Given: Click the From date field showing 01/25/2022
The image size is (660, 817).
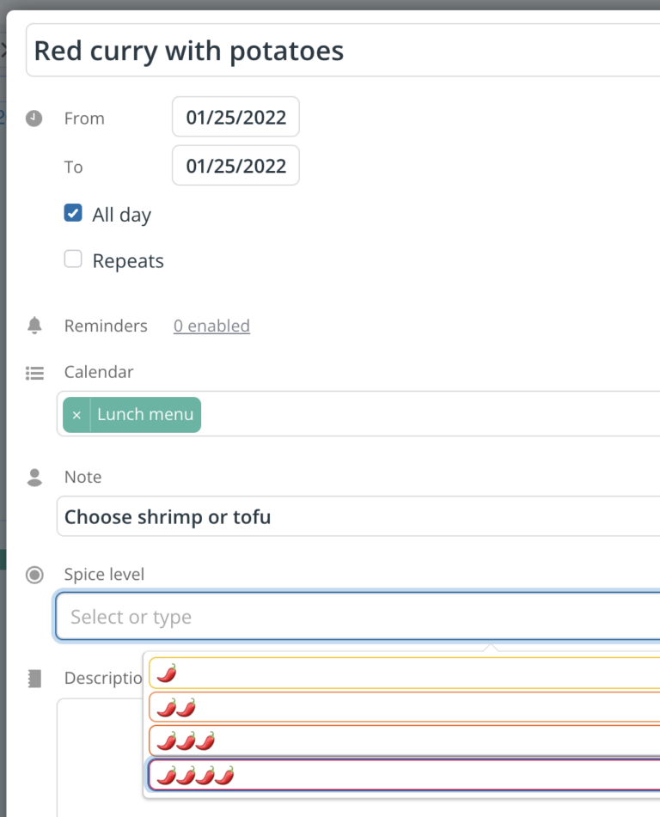Looking at the screenshot, I should (235, 117).
